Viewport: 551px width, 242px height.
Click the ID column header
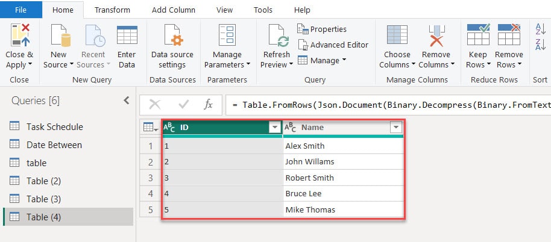(222, 128)
